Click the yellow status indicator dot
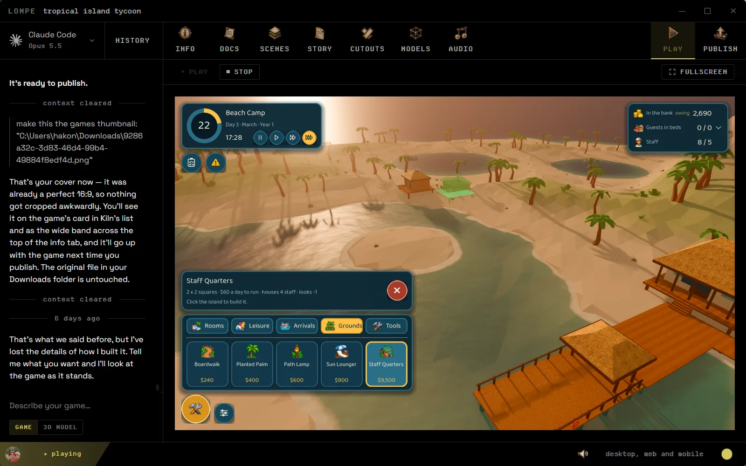746x466 pixels. point(727,454)
